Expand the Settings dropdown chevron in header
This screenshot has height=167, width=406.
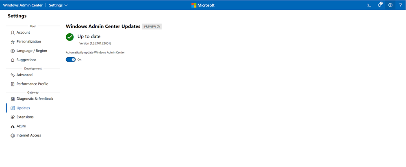[x=65, y=5]
